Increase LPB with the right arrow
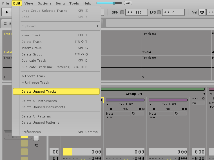 tap(169, 12)
